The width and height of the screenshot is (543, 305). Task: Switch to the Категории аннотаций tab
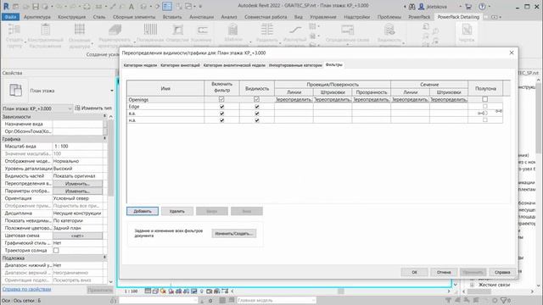pyautogui.click(x=180, y=65)
